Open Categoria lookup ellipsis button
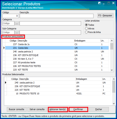The height and width of the screenshot is (119, 117). pos(17,23)
